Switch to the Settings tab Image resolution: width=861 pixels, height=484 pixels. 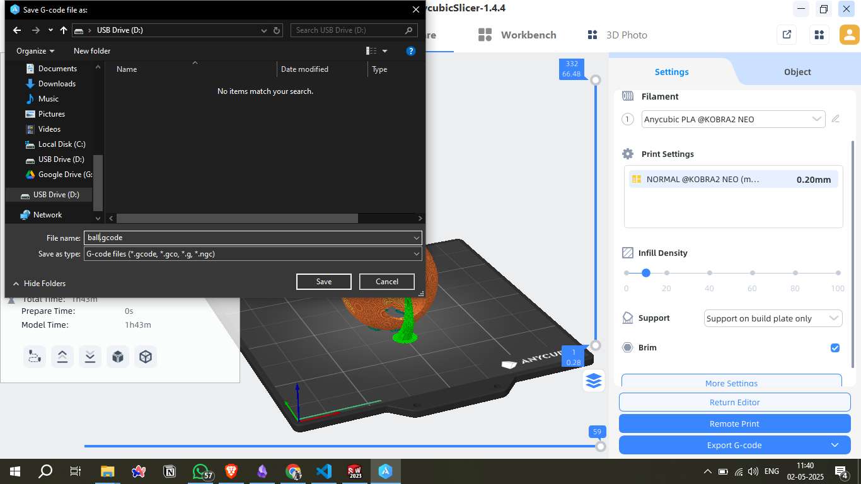(x=672, y=72)
